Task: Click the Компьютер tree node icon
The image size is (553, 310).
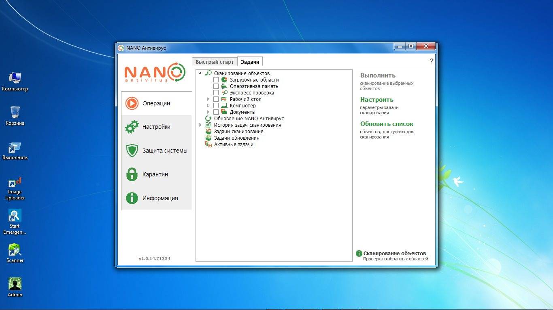Action: tap(224, 105)
